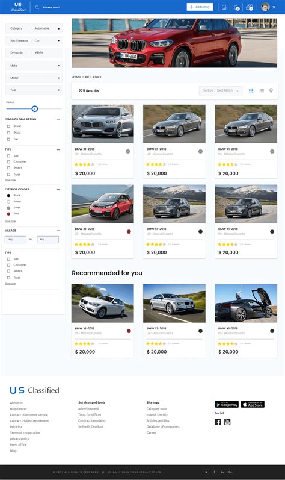Click the user avatar picture

point(265,7)
